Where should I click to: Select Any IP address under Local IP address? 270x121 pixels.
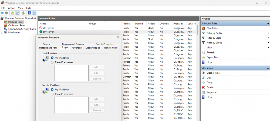click(52, 58)
